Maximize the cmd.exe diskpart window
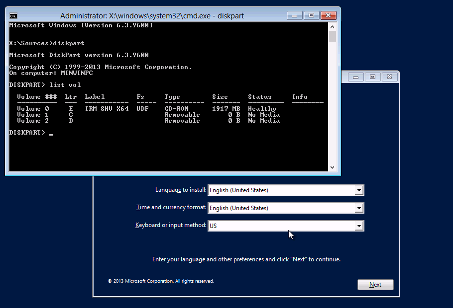 click(x=311, y=15)
